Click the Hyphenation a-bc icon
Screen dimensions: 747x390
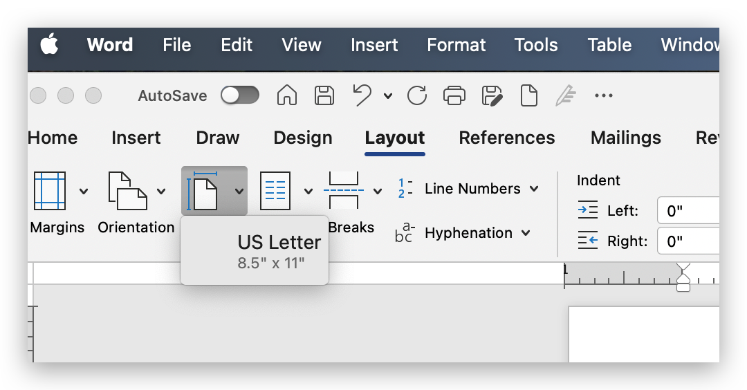405,232
